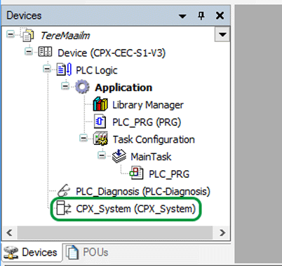Click the Devices tab icon
Screen dimensions: 282x266
pos(11,253)
